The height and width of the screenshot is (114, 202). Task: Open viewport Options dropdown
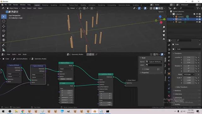(x=162, y=12)
